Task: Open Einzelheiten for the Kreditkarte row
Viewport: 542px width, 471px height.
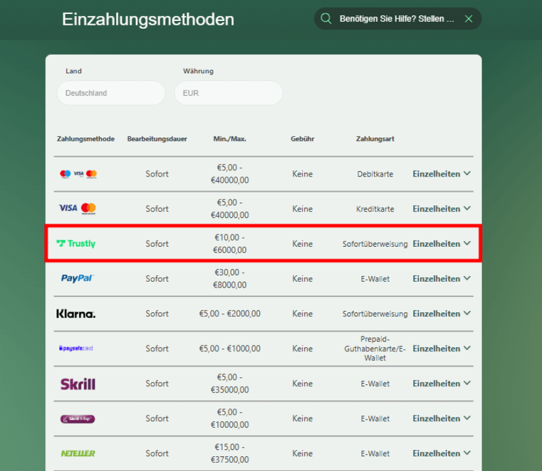Action: tap(441, 208)
